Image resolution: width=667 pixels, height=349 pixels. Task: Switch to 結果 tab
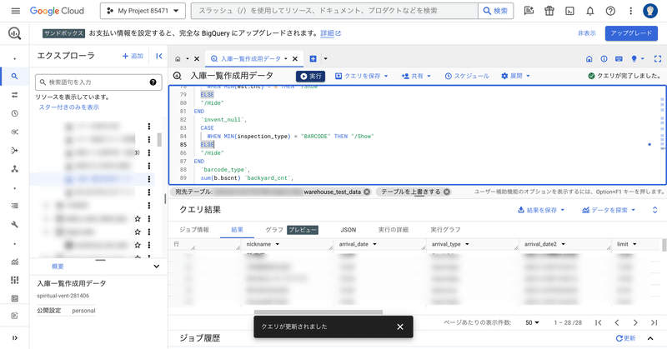point(237,230)
